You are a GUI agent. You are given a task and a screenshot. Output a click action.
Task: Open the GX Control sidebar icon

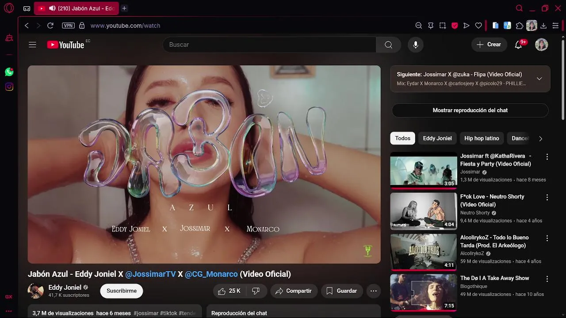point(8,297)
